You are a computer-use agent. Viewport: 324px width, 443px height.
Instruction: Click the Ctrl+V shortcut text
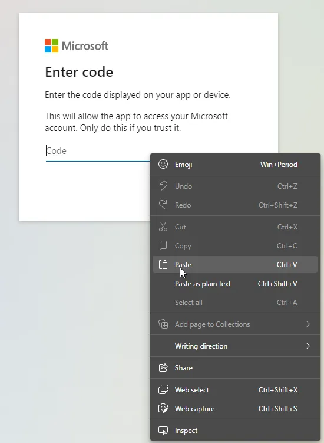coord(287,264)
